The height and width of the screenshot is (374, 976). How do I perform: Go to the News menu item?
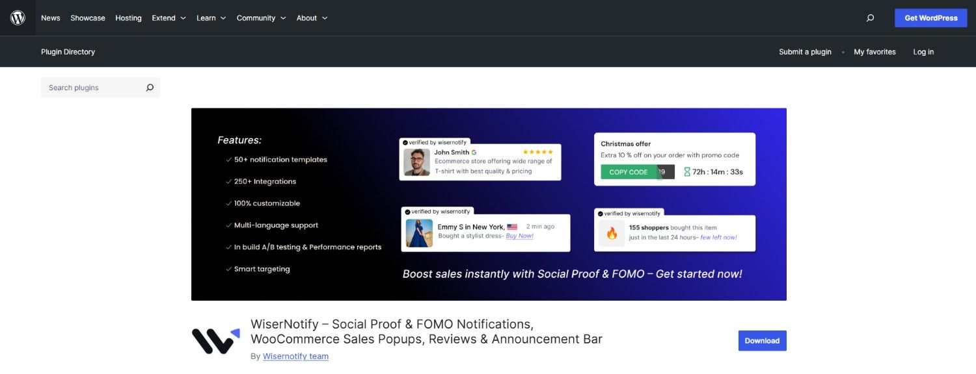tap(51, 18)
